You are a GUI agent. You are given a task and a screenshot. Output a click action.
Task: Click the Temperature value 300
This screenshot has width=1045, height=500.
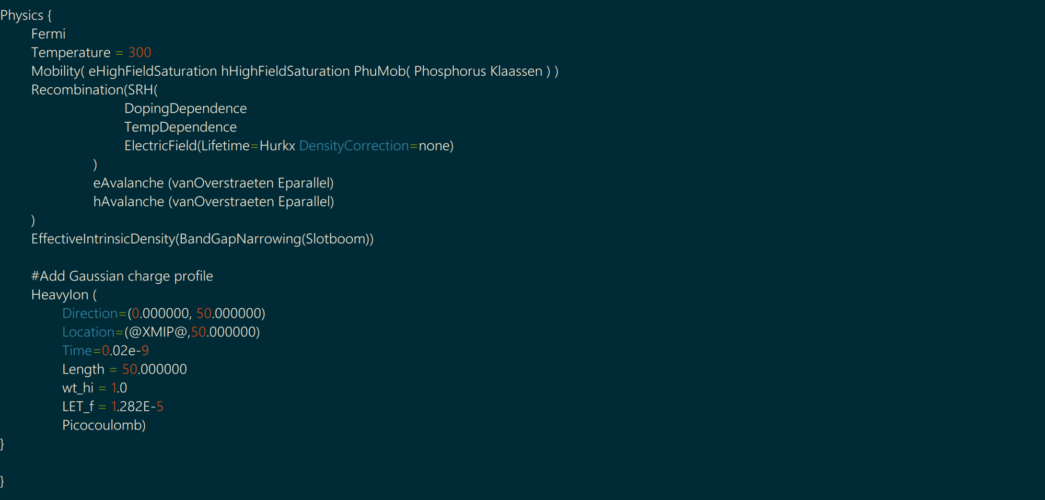click(140, 53)
